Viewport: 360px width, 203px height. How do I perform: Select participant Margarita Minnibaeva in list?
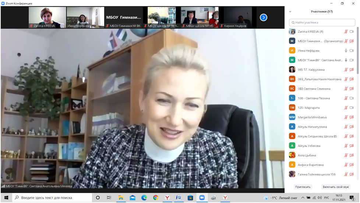(x=313, y=117)
